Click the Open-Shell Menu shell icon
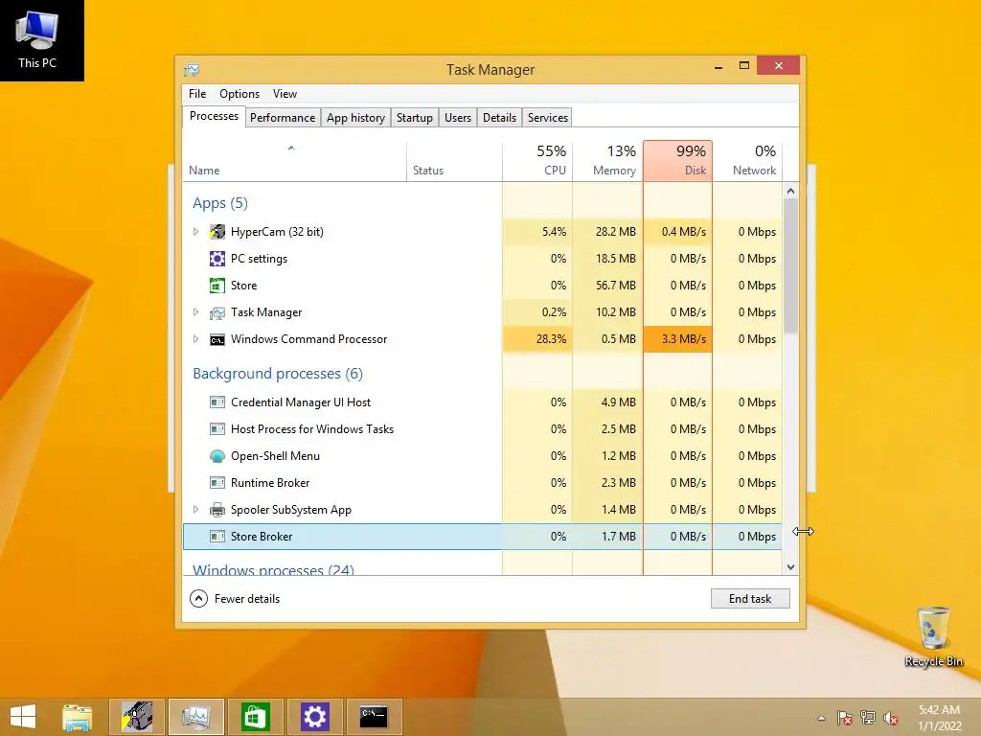This screenshot has height=736, width=981. point(217,456)
